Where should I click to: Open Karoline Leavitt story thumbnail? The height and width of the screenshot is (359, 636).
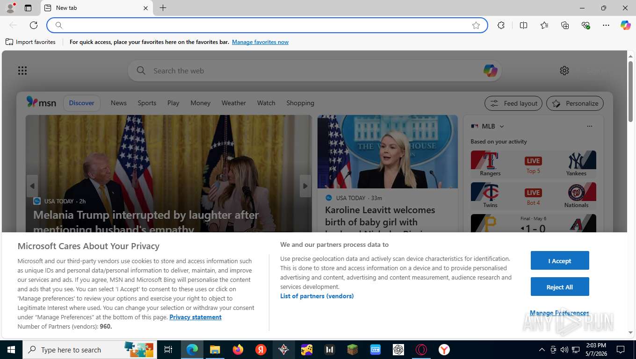point(388,152)
